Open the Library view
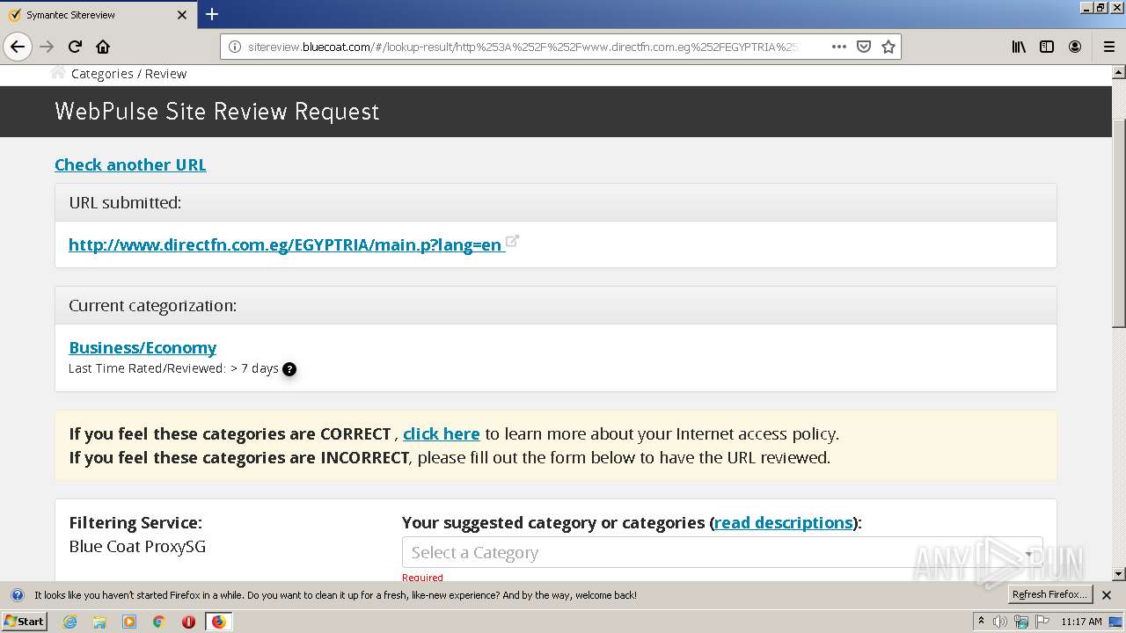 click(1019, 47)
